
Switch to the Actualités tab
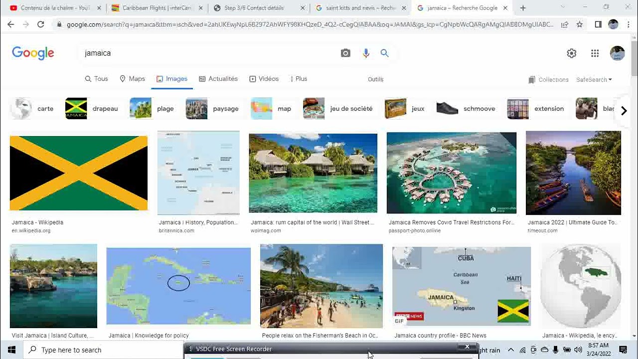click(218, 79)
